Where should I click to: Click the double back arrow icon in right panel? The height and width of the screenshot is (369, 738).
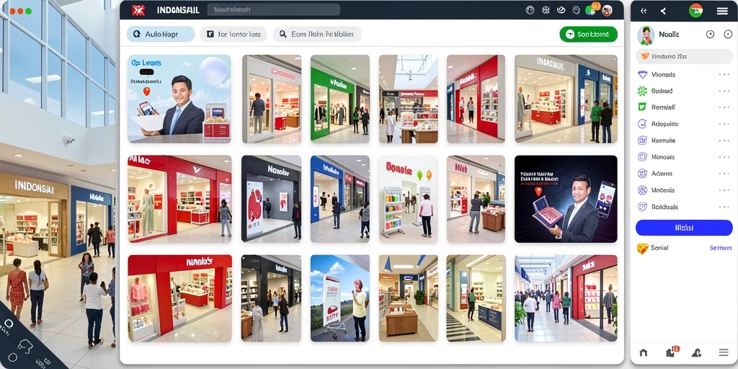pos(644,11)
